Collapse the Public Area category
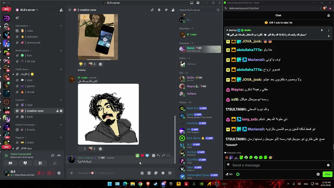 pyautogui.click(x=23, y=69)
